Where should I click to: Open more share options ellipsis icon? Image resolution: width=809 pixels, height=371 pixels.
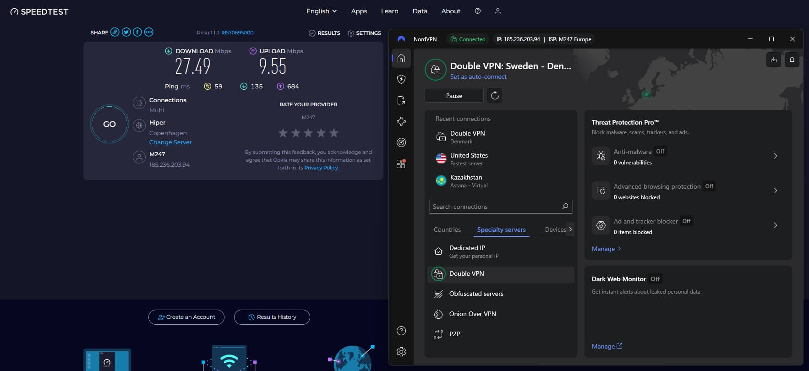click(149, 32)
